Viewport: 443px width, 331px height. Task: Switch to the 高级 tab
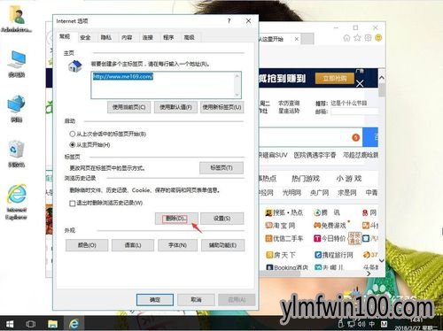coord(189,37)
